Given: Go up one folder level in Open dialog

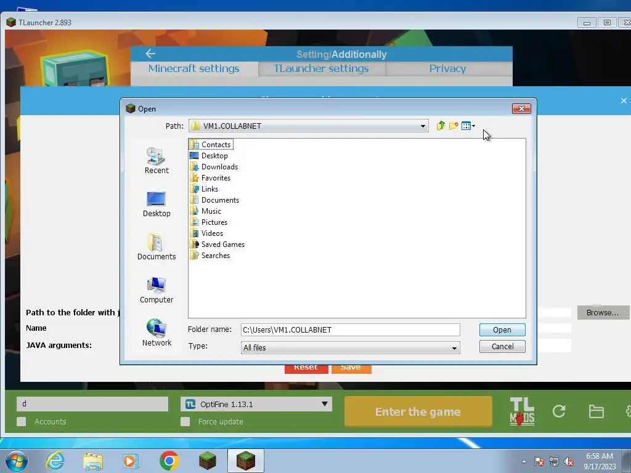Looking at the screenshot, I should [x=441, y=126].
